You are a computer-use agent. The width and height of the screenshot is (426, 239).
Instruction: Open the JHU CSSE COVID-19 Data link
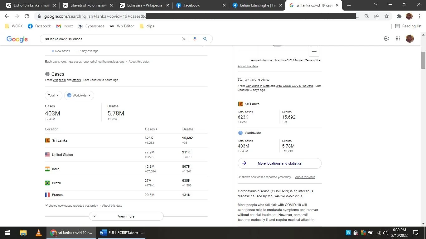(x=294, y=86)
